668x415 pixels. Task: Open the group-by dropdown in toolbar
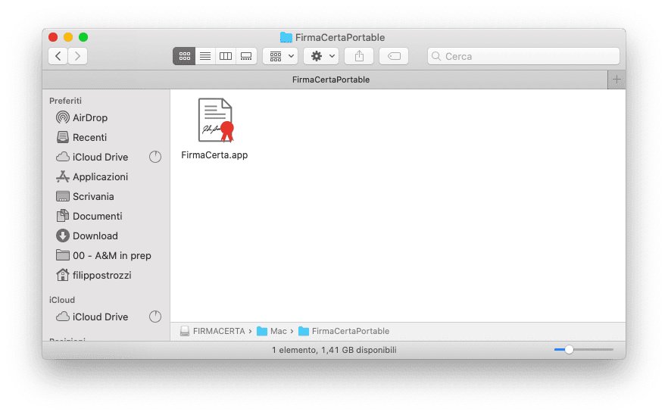point(280,56)
